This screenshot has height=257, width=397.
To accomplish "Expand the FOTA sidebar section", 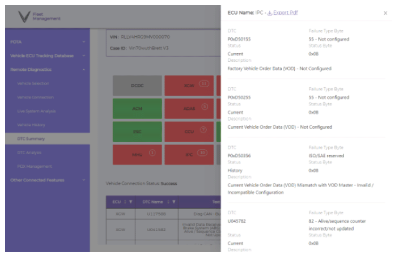I will (x=84, y=42).
